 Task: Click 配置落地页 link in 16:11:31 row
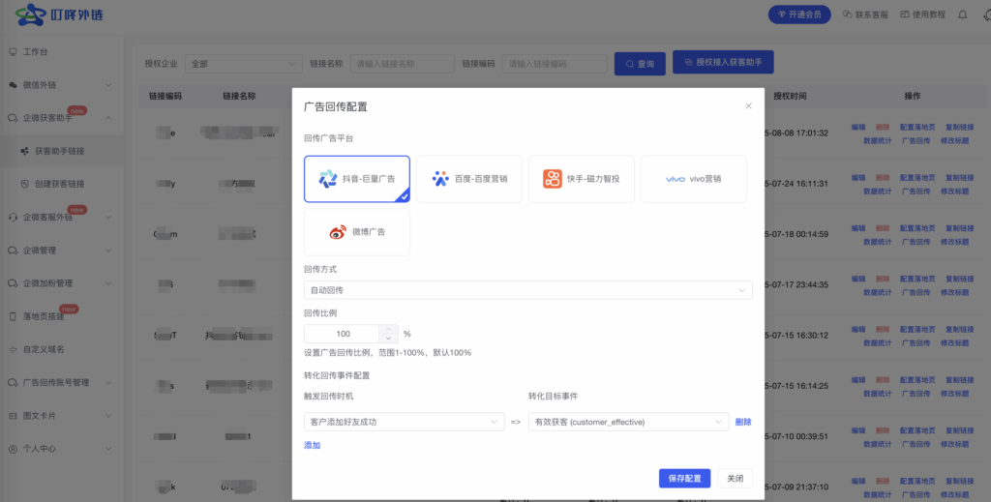(917, 177)
